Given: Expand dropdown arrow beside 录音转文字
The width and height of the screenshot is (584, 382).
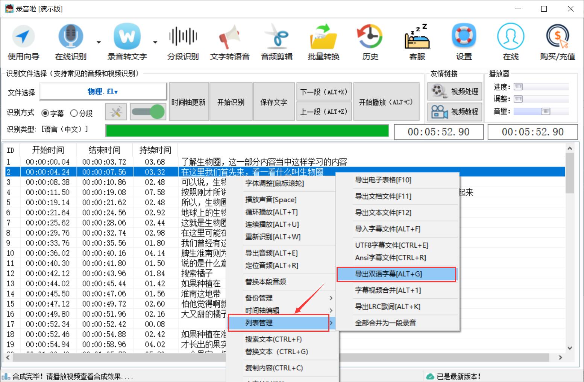Looking at the screenshot, I should tap(155, 42).
